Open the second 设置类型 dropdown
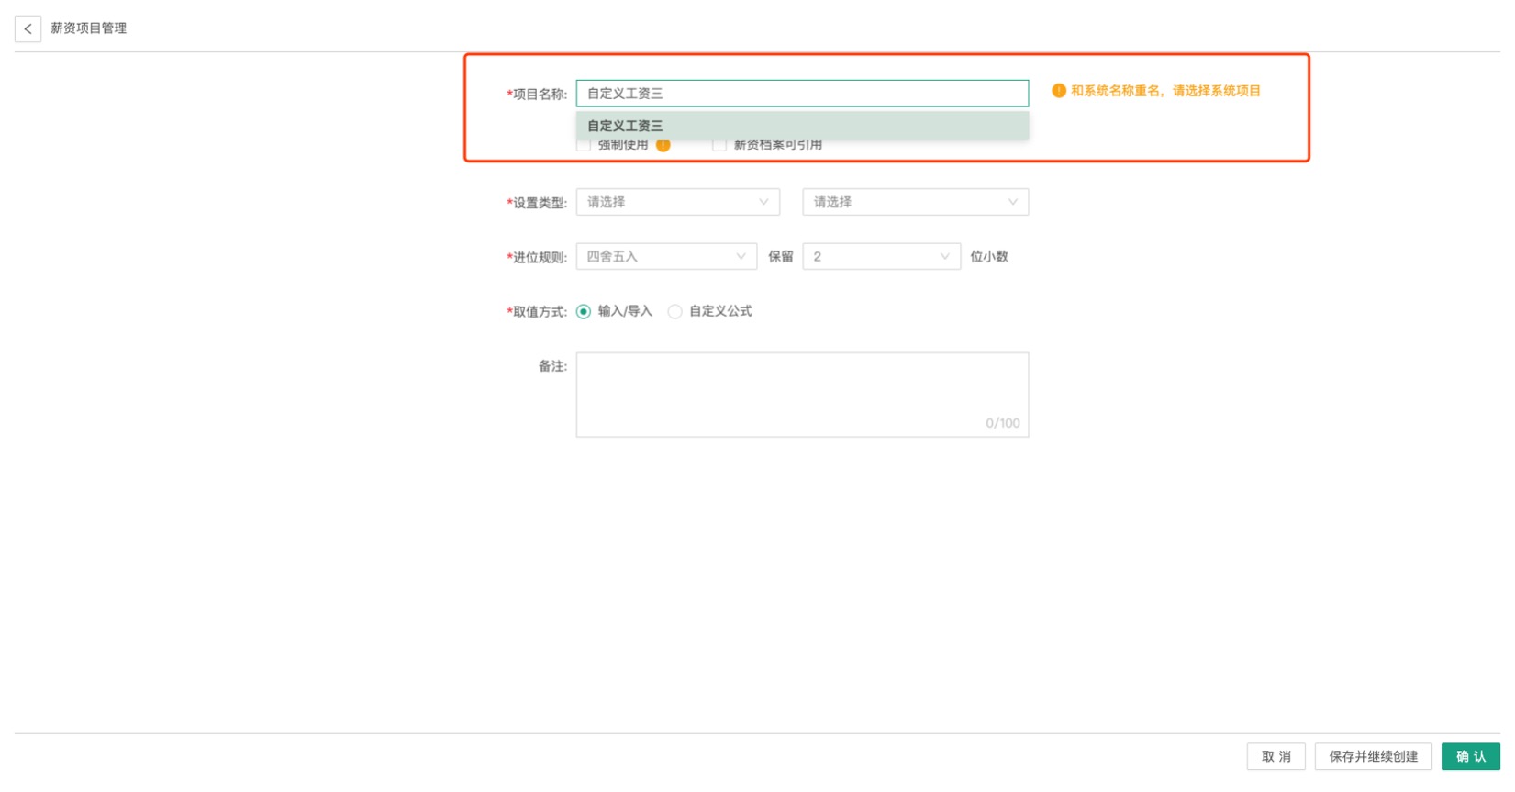Image resolution: width=1515 pixels, height=792 pixels. tap(916, 202)
